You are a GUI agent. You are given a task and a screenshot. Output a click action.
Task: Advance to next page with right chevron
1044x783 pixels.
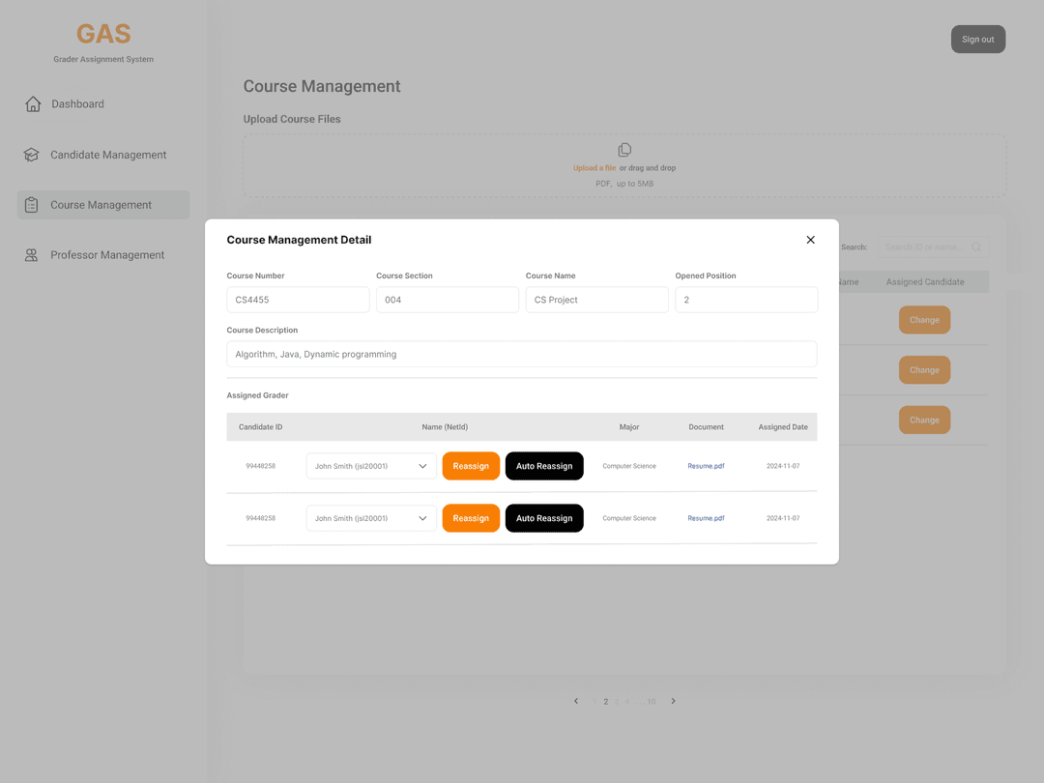pyautogui.click(x=673, y=701)
